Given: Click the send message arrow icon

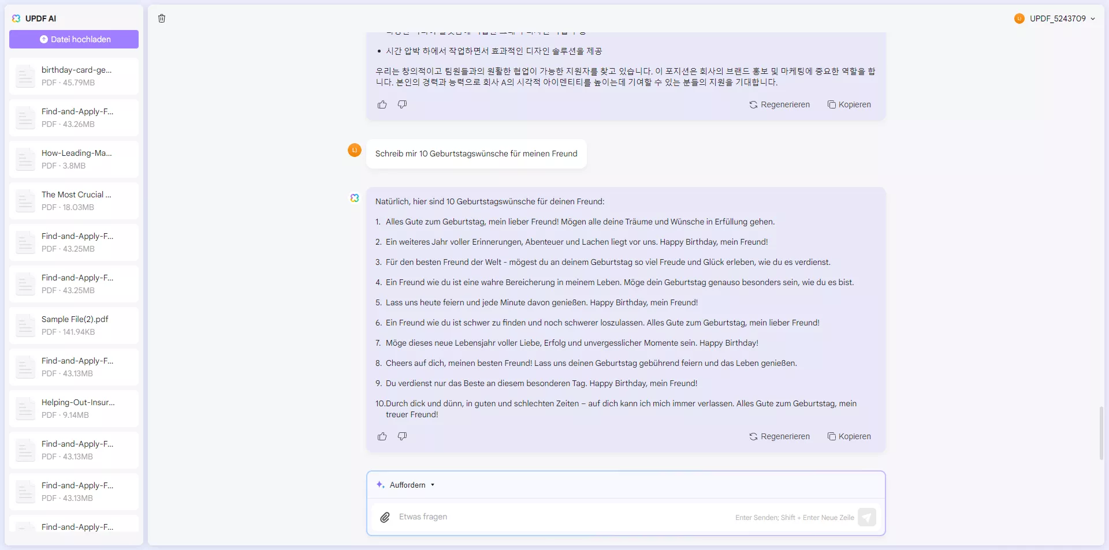Looking at the screenshot, I should 867,517.
